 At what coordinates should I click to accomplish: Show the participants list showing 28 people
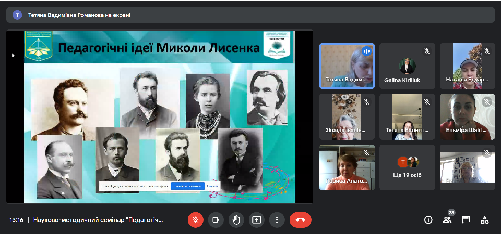coord(447,219)
